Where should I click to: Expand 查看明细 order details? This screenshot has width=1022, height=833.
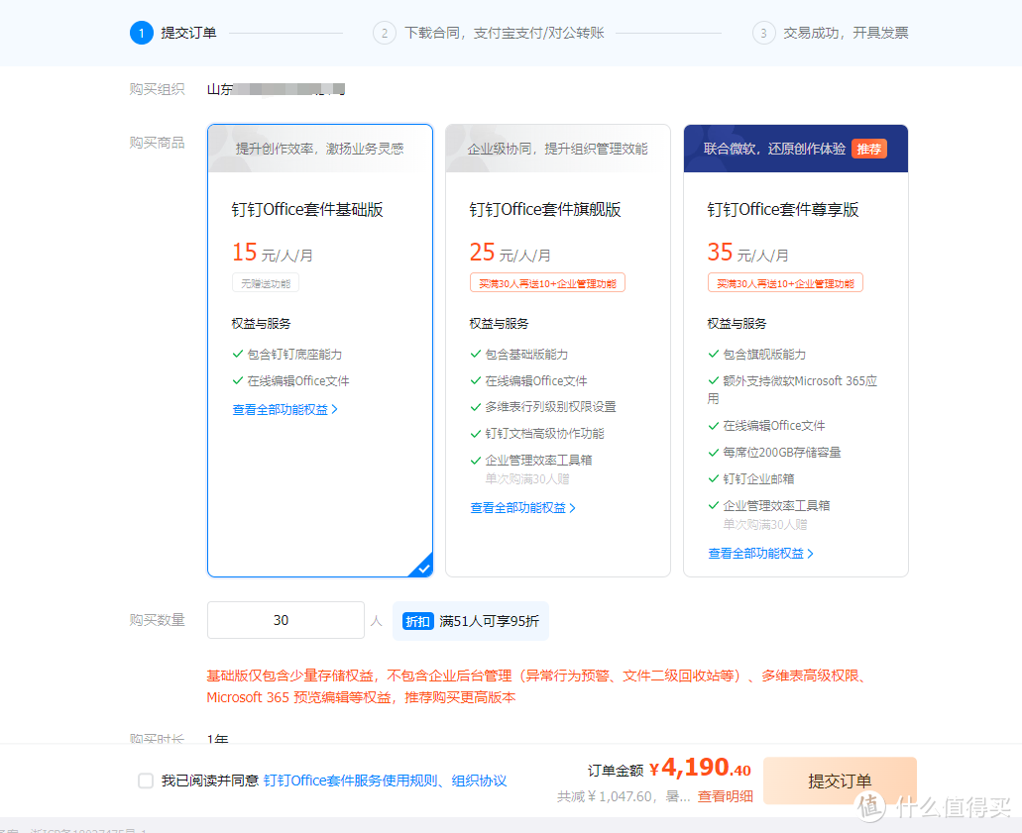pos(725,796)
